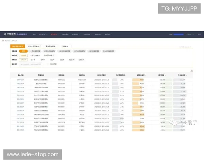Click the 8.25% tracking error bar
Screen dimensions: 204x163
click(118, 119)
